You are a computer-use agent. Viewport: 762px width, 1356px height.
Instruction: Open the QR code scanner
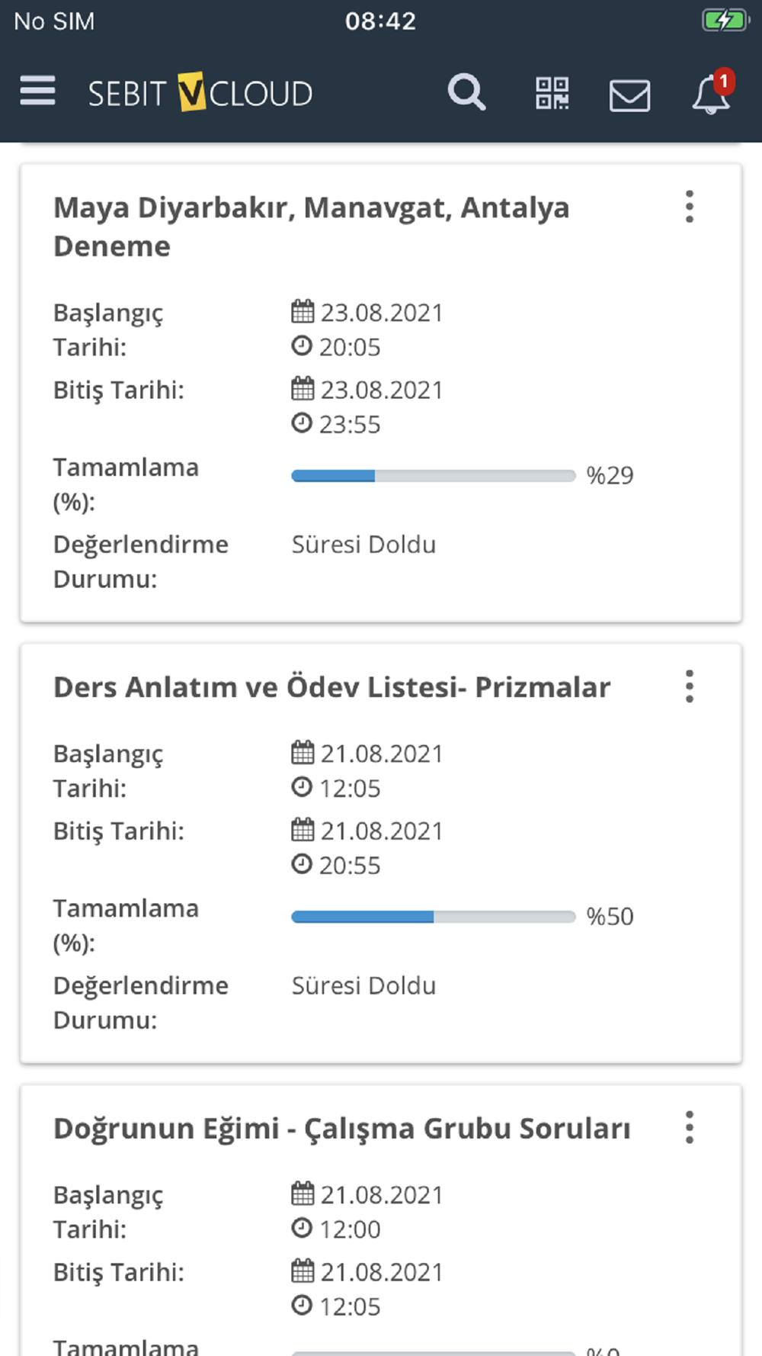pos(552,94)
